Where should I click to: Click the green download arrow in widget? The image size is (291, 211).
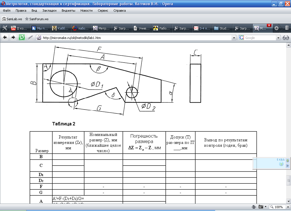click(x=288, y=160)
